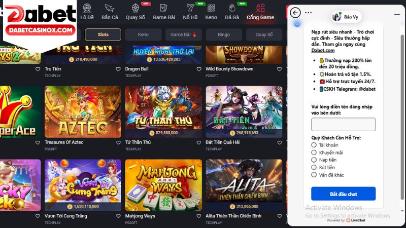406x228 pixels.
Task: Open the Lô Đề ferris wheel icon
Action: coord(87,8)
